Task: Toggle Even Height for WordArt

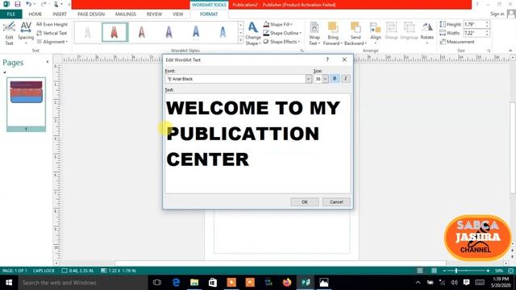Action: [x=52, y=24]
